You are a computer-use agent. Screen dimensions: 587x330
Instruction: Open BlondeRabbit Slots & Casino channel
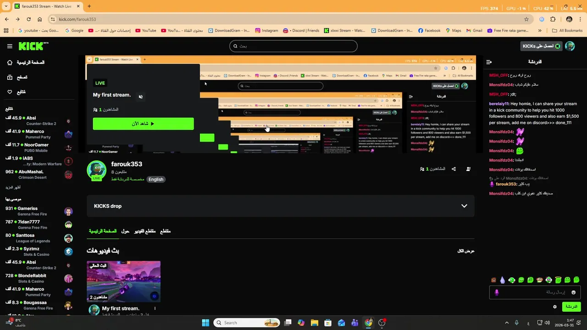(39, 278)
